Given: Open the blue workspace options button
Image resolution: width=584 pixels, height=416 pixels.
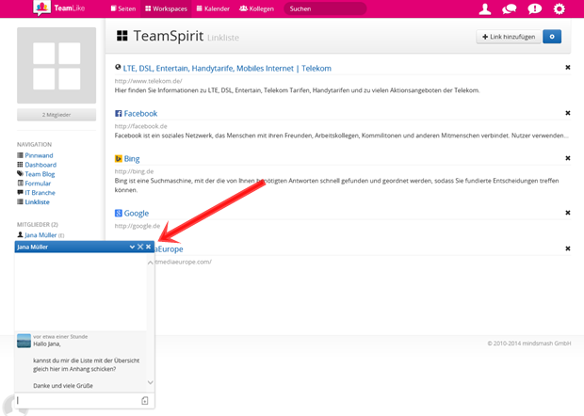Looking at the screenshot, I should (x=552, y=37).
